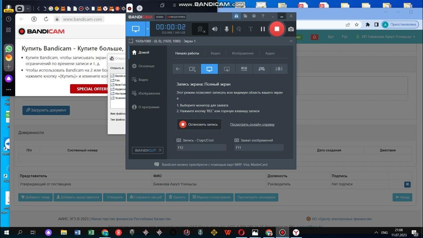Switch to the Изображения top tab

click(x=243, y=53)
